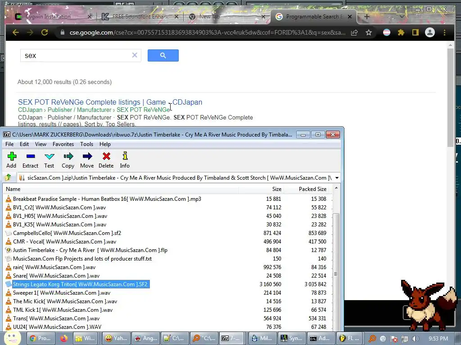
Task: Sort files by the Name column header
Action: pyautogui.click(x=121, y=189)
